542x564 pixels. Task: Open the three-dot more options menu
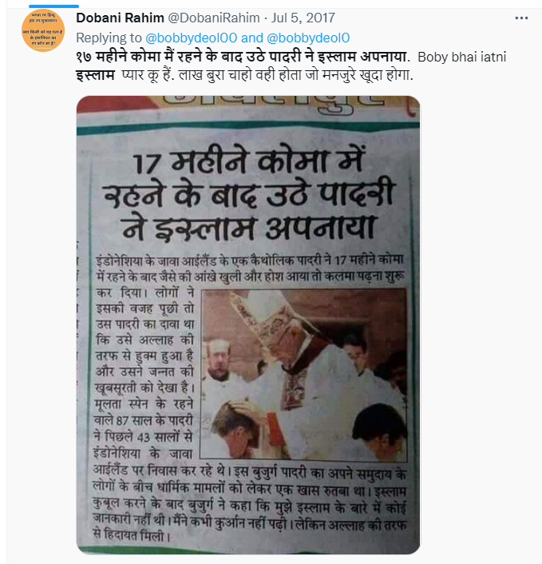point(521,18)
